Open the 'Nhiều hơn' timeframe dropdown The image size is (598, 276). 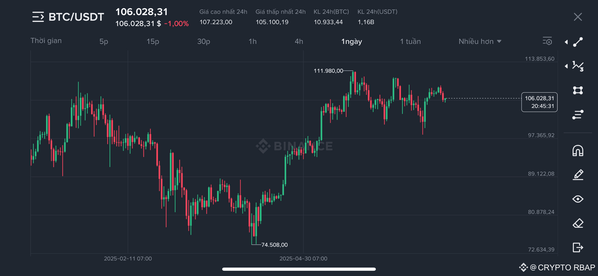480,41
